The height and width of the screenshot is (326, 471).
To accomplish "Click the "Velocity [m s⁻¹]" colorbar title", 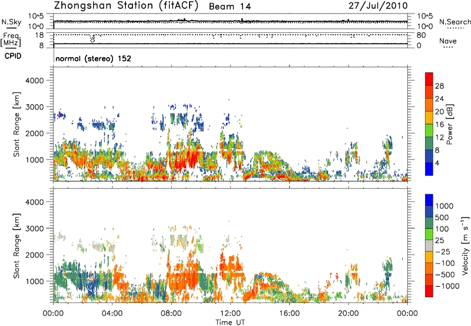I will tap(465, 245).
